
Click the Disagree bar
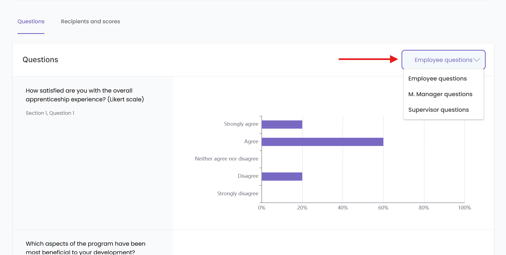[281, 176]
